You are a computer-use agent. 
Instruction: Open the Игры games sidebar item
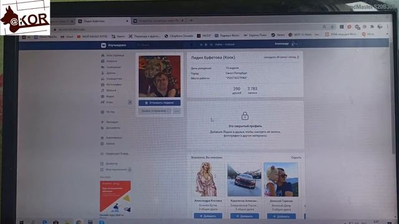(107, 102)
